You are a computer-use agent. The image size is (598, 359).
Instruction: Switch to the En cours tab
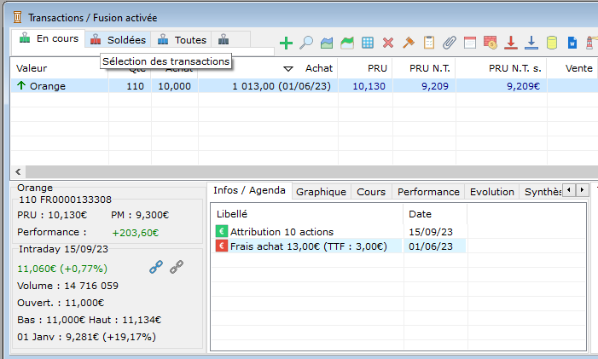[49, 38]
